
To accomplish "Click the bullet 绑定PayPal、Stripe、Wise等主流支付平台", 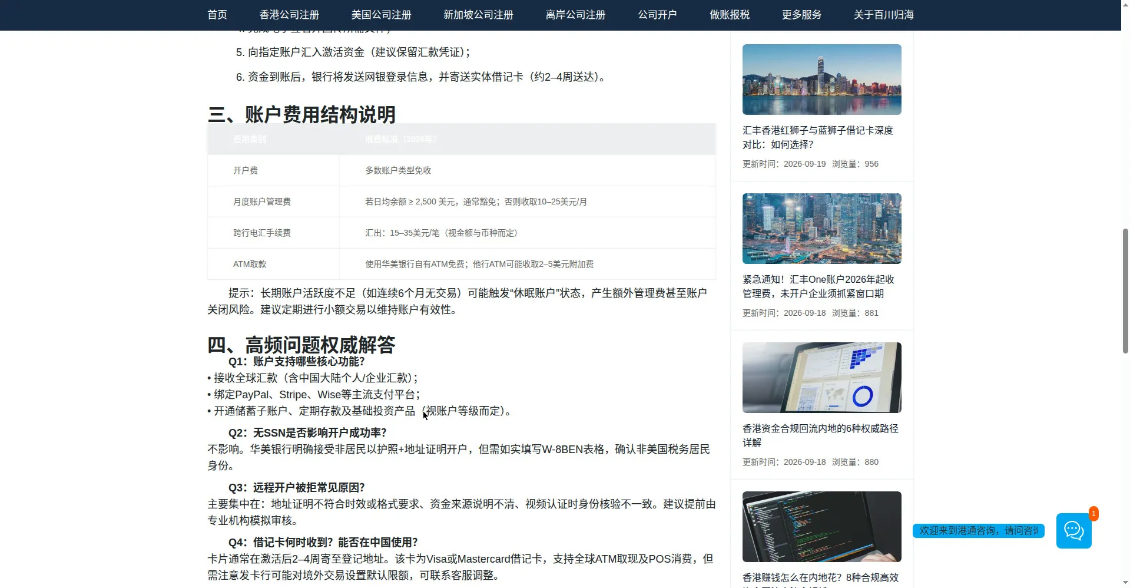I will point(314,395).
